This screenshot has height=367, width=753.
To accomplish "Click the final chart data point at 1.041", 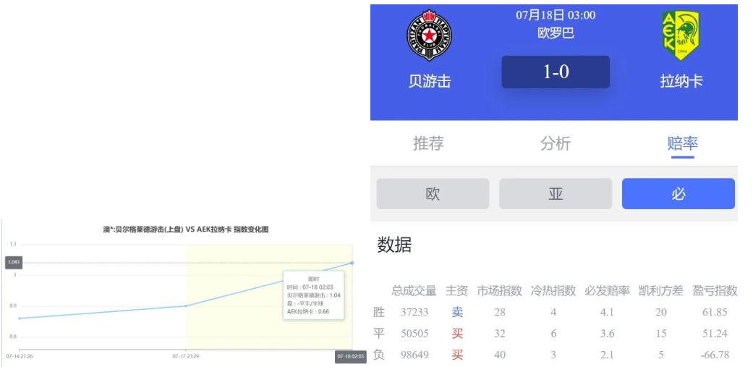I will (x=352, y=263).
